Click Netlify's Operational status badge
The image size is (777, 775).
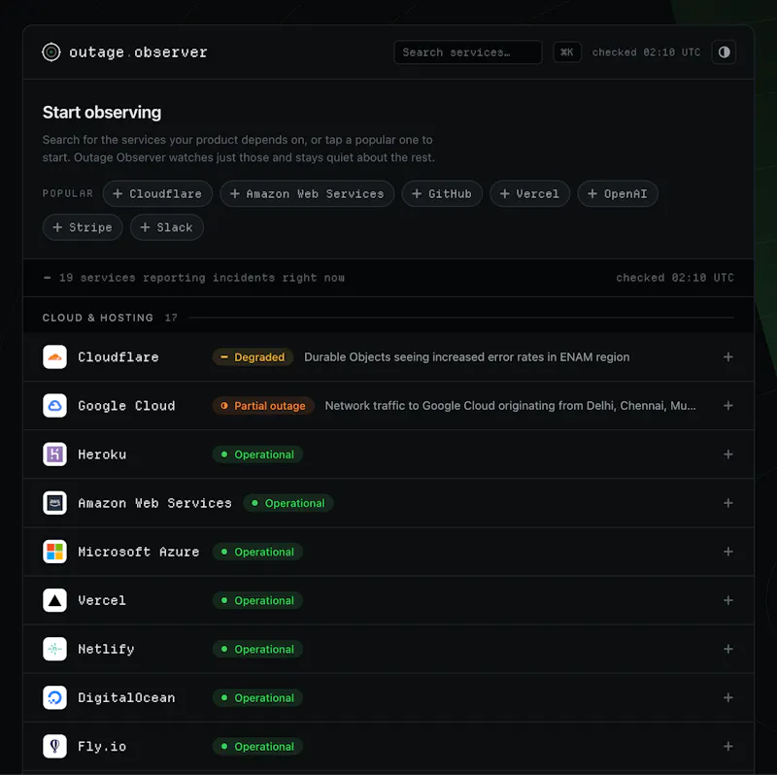(257, 649)
